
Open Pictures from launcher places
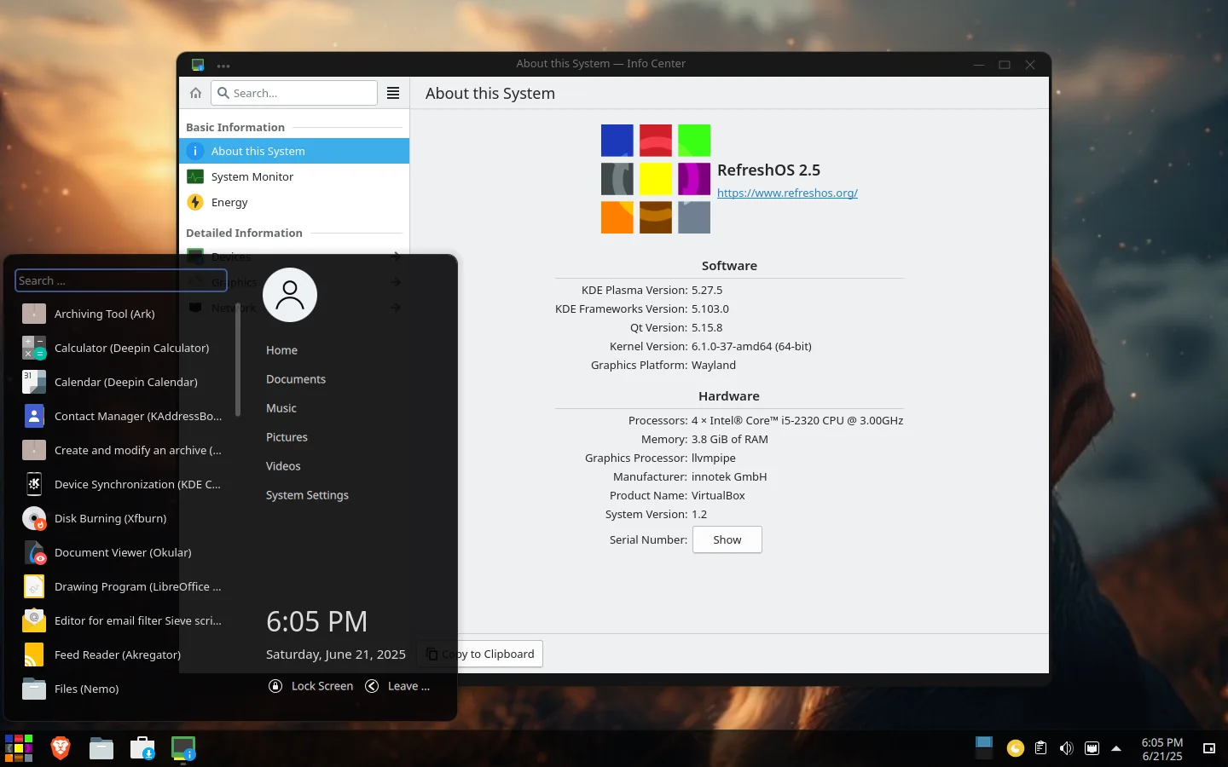pyautogui.click(x=287, y=437)
